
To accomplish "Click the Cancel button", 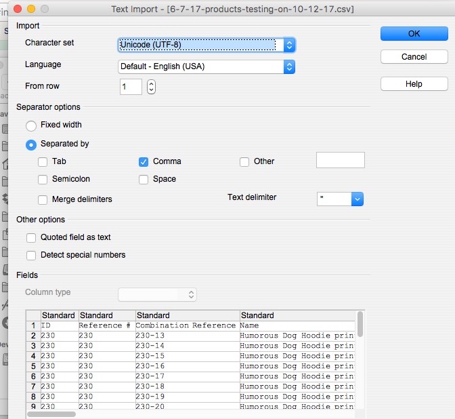I will [414, 57].
